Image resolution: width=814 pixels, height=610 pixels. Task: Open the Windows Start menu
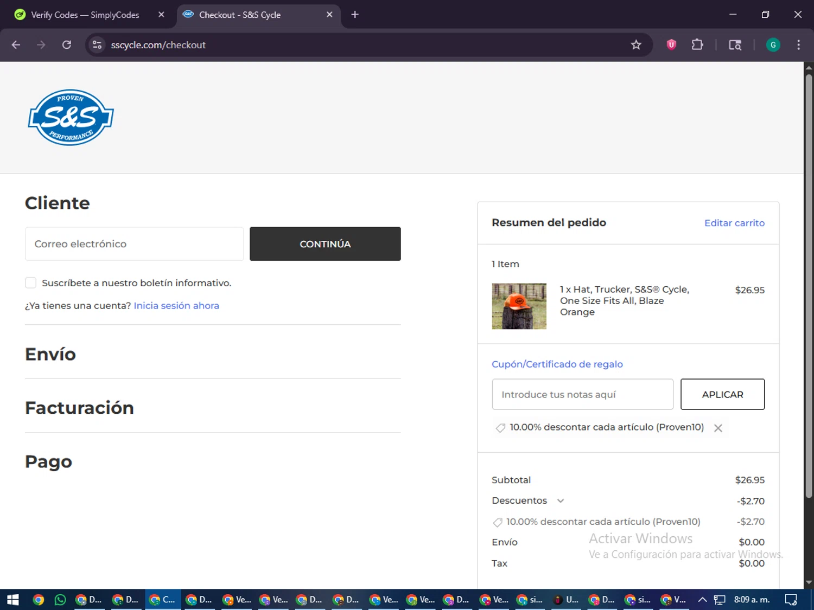coord(13,599)
